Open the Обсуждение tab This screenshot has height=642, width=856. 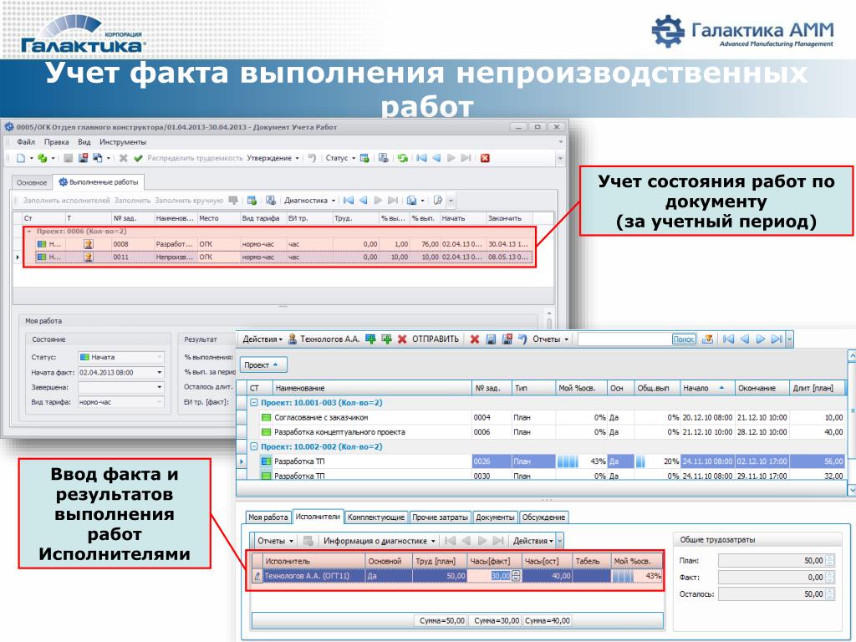pos(543,517)
